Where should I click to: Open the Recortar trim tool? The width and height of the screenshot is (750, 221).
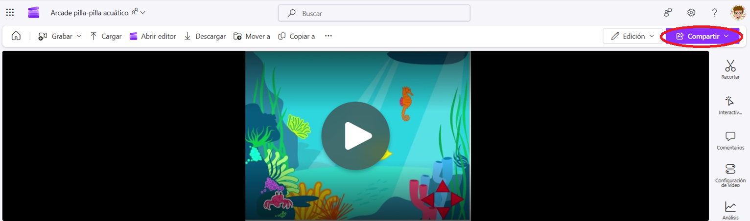[x=730, y=69]
